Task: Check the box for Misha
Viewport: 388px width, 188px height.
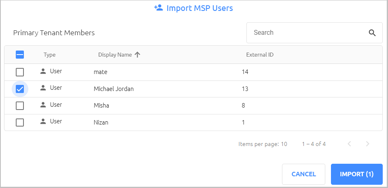Action: coord(20,106)
